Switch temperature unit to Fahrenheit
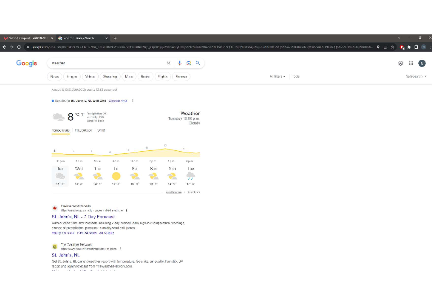Screen dimensions: 432x305 click(83, 115)
